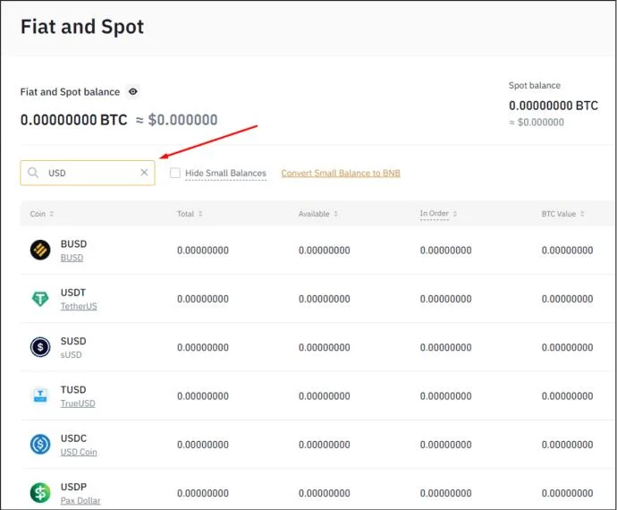This screenshot has width=617, height=510.
Task: Open the Pax Dollar link
Action: (x=80, y=500)
